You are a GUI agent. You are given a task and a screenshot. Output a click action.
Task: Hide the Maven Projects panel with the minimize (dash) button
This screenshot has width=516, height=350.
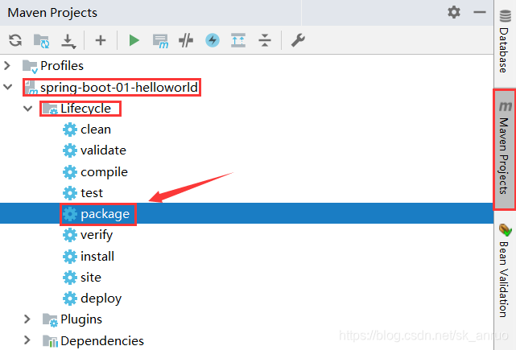click(x=480, y=12)
